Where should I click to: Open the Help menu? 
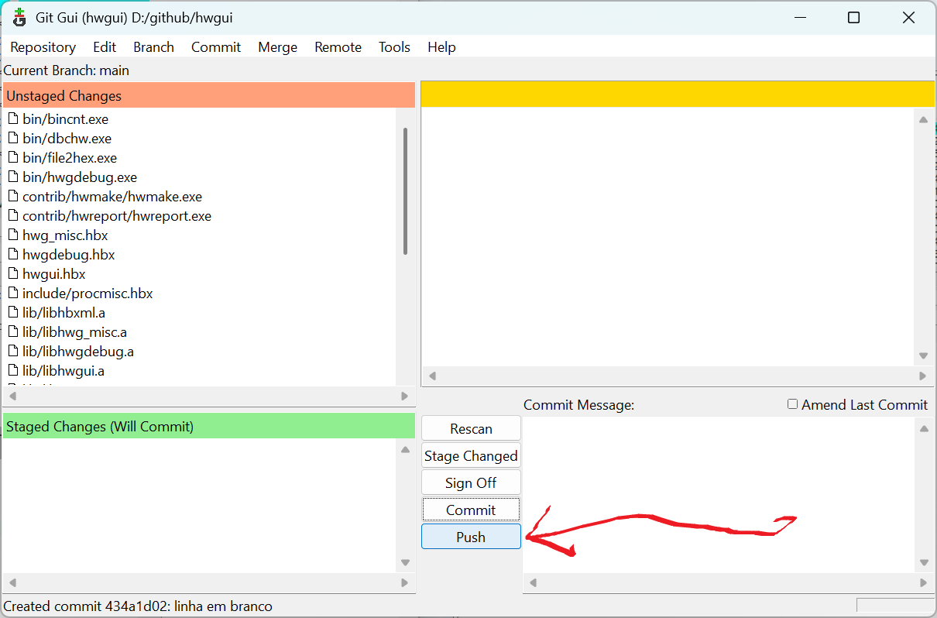pyautogui.click(x=441, y=47)
